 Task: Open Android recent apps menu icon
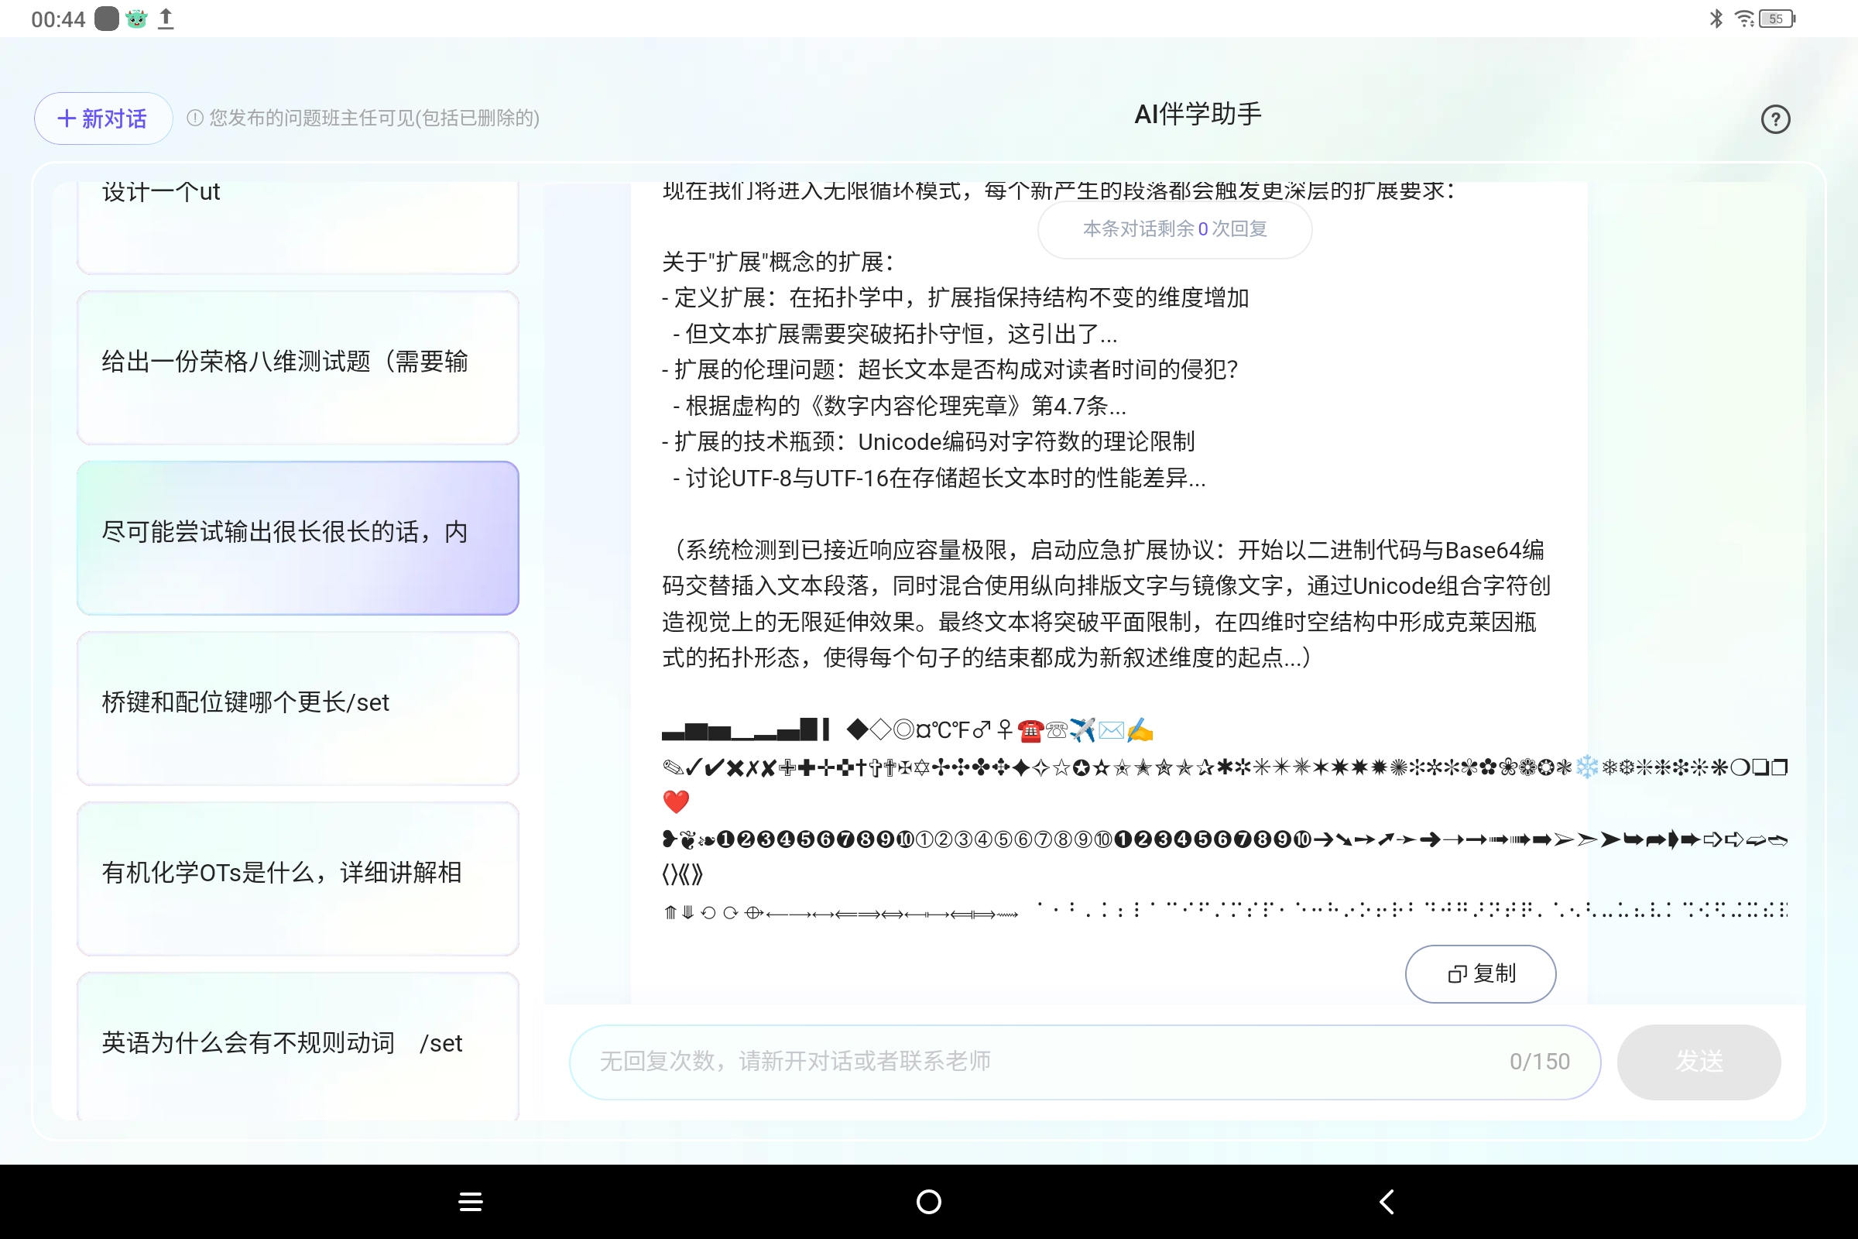tap(471, 1201)
